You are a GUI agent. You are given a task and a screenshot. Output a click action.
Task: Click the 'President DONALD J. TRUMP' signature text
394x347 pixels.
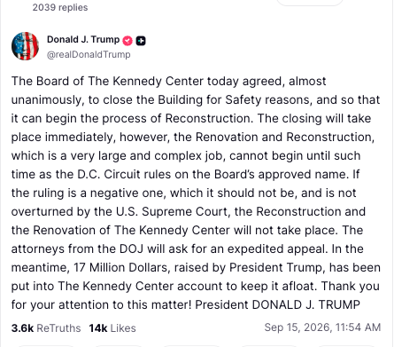277,304
